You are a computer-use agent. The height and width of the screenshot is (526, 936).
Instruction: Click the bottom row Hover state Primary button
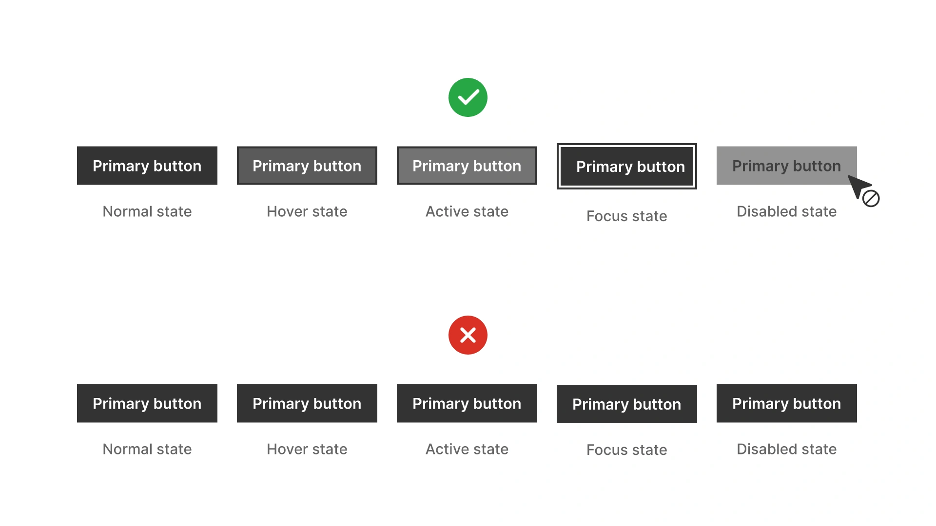point(307,403)
